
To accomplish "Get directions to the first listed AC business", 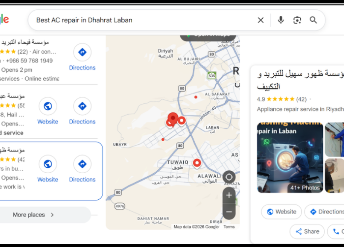I will coord(82,57).
